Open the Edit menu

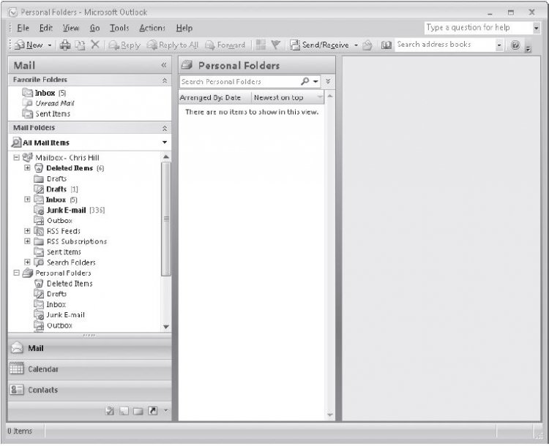[x=46, y=28]
